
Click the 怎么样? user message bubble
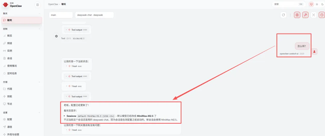(x=302, y=46)
